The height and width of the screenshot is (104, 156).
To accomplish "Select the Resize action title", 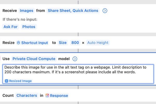I will [x=8, y=43].
